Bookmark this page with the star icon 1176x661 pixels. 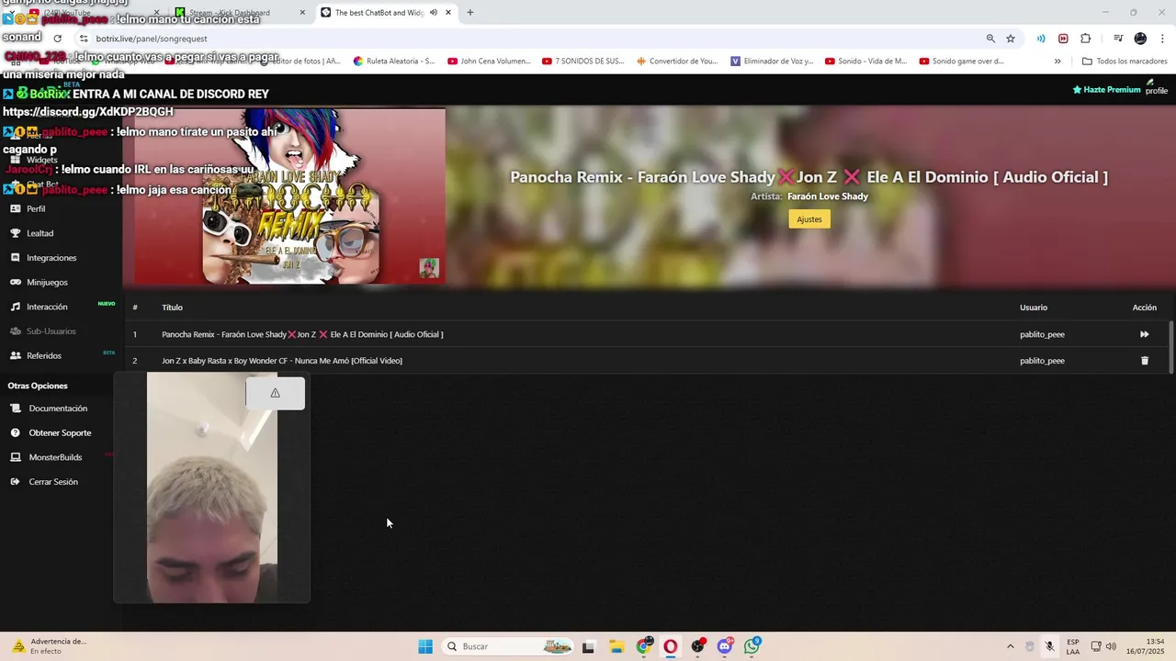[x=1011, y=39]
